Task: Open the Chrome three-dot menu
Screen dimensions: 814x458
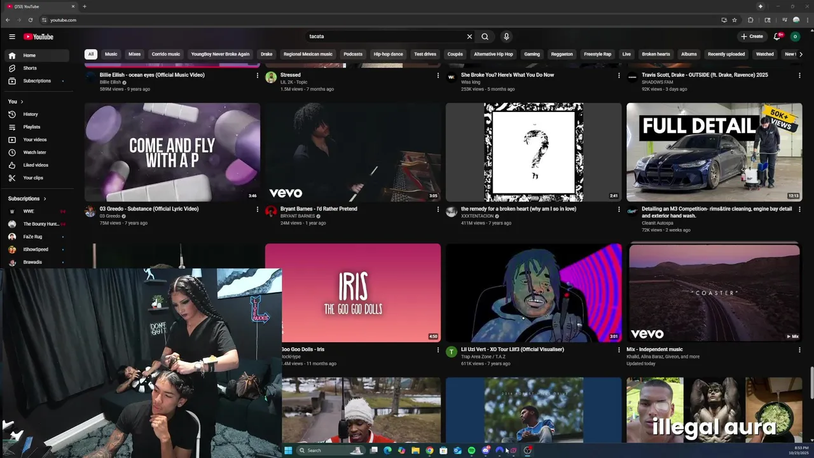Action: 806,20
